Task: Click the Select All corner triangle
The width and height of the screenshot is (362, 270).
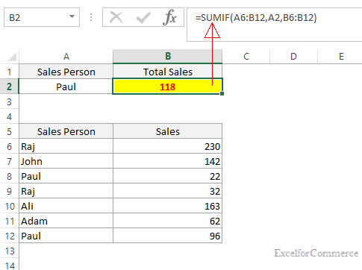Action: pos(12,57)
